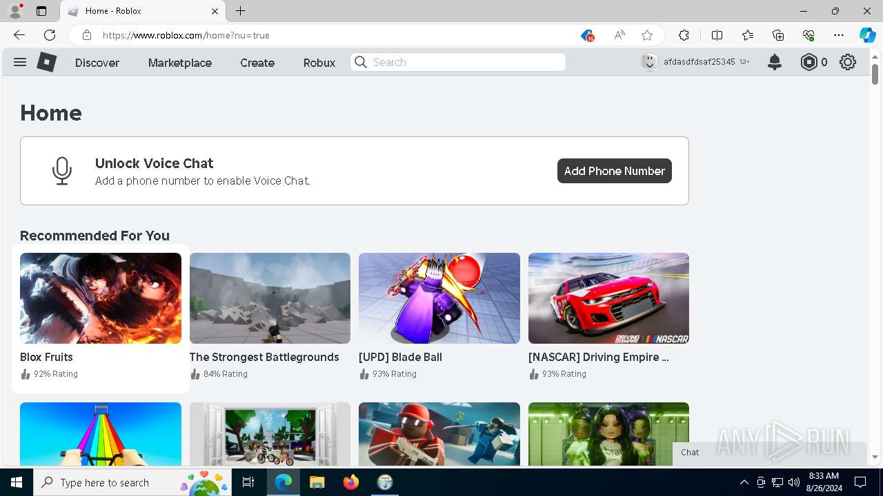Click the scrollbar down arrow
Image resolution: width=883 pixels, height=496 pixels.
click(x=875, y=457)
